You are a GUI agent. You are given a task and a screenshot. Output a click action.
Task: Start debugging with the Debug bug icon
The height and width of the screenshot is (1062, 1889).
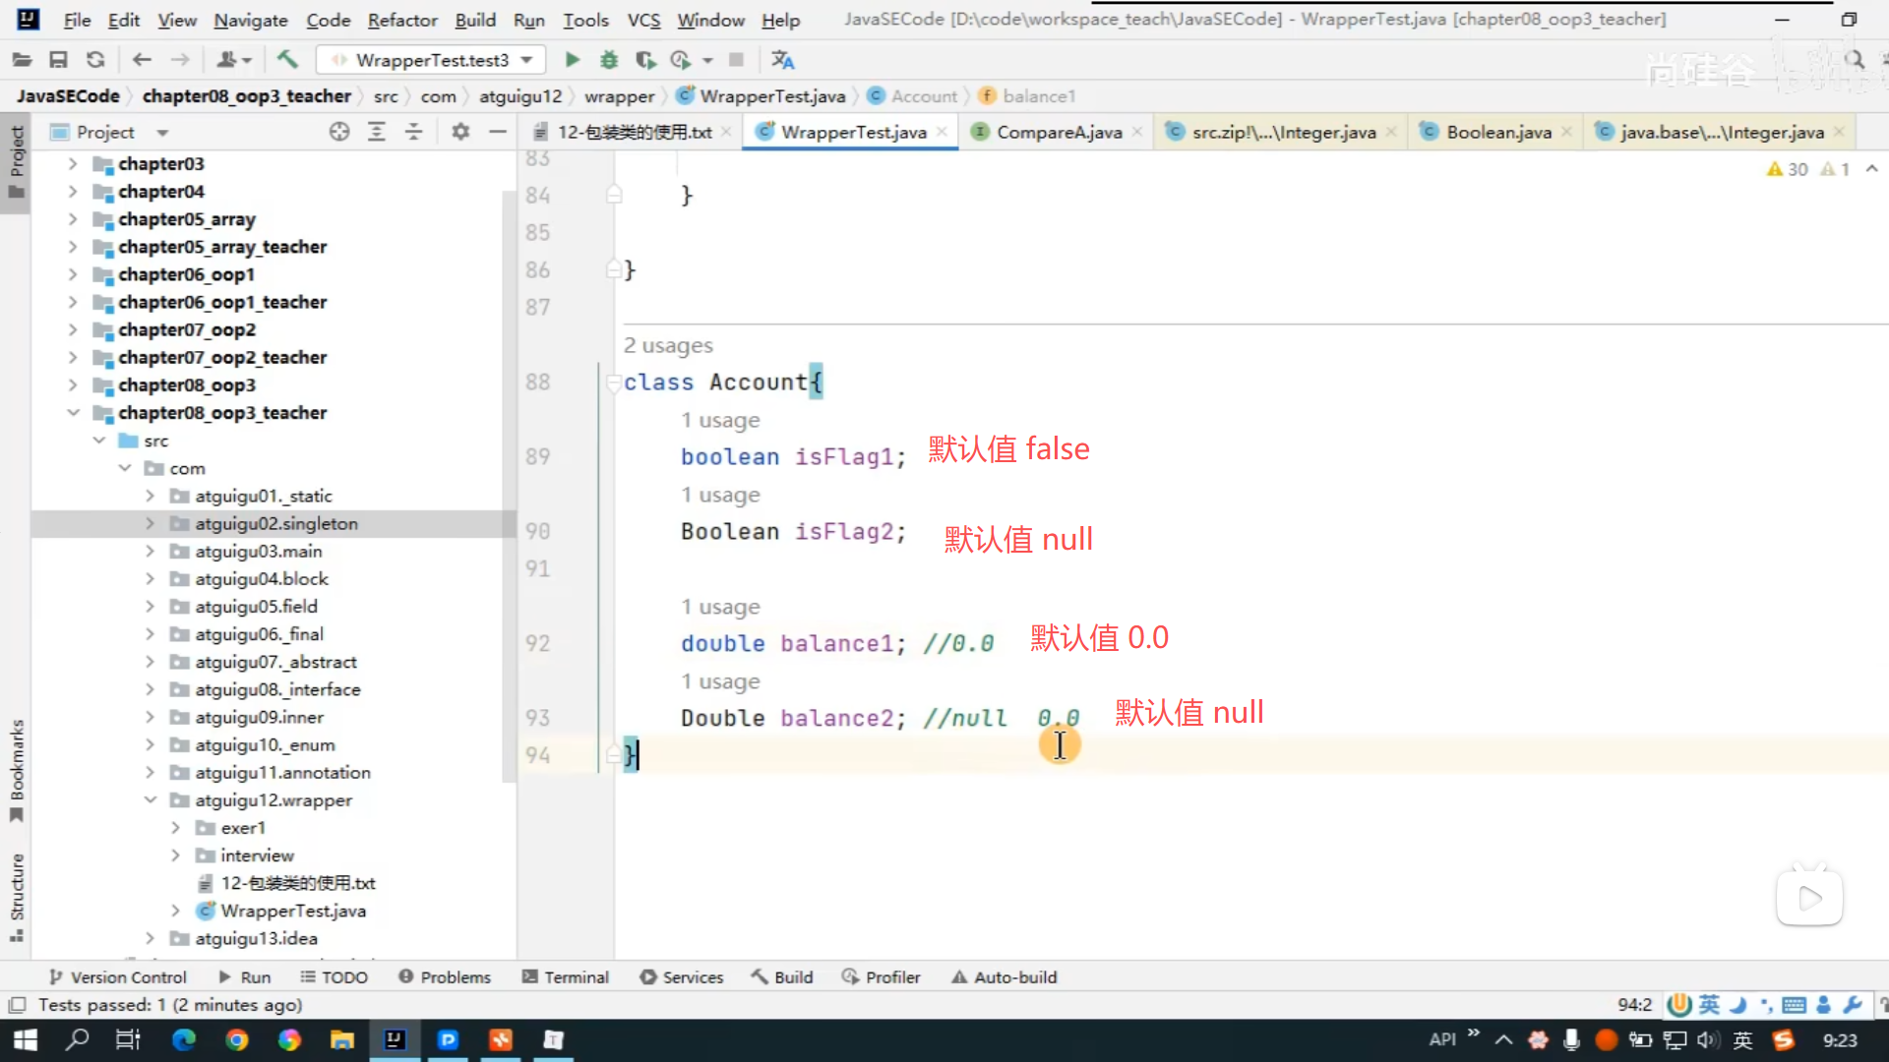click(609, 60)
